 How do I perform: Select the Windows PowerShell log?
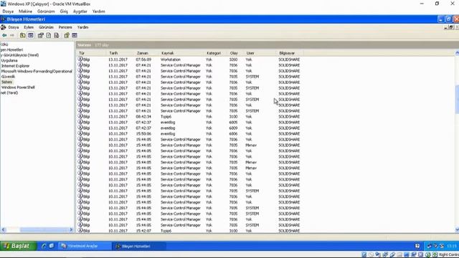click(18, 87)
